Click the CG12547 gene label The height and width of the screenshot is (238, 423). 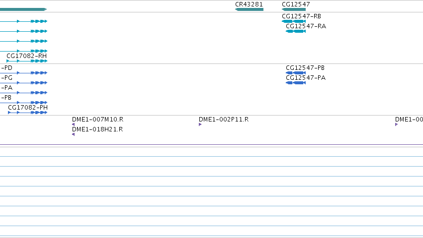point(296,4)
